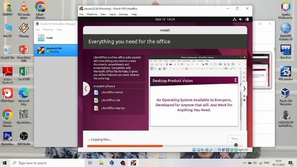Open the View menu of the VM window

[x=103, y=14]
